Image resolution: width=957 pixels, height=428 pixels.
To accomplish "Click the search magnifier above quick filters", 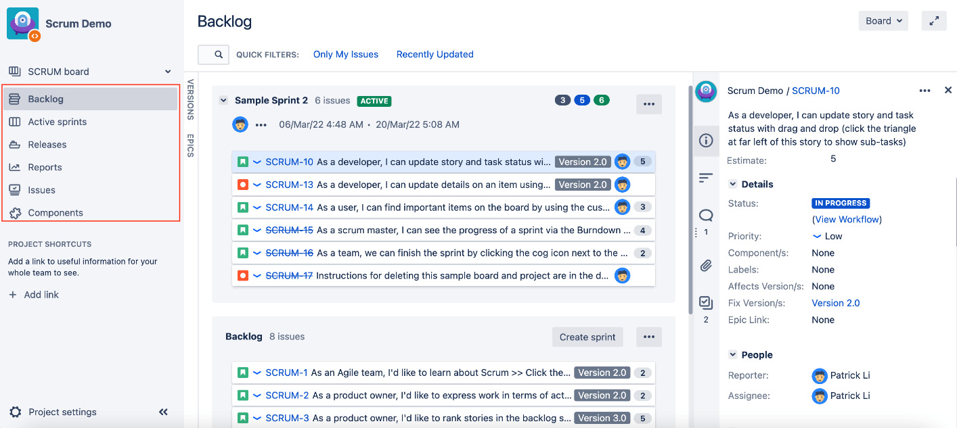I will pyautogui.click(x=213, y=54).
